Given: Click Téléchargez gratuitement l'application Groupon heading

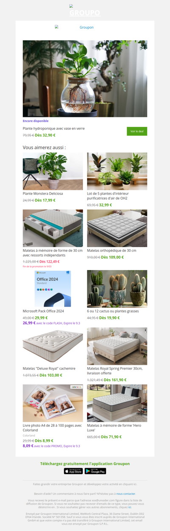Looking at the screenshot, I should click(x=85, y=464).
